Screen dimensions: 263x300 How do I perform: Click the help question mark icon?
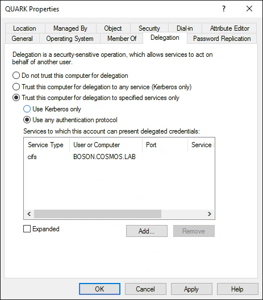[x=224, y=9]
